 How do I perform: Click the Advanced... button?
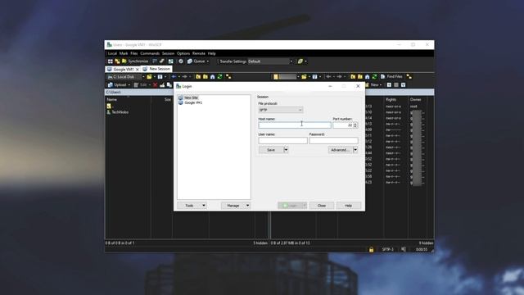coord(341,150)
